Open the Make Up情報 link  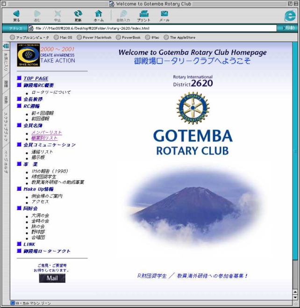click(x=38, y=189)
